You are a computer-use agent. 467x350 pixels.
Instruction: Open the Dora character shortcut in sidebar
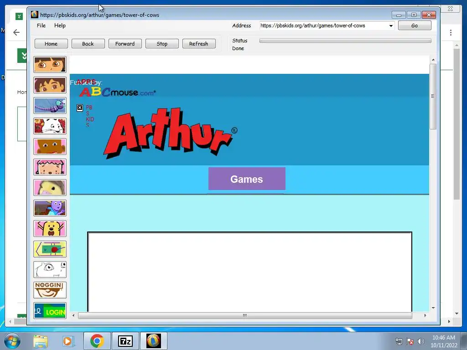50,65
